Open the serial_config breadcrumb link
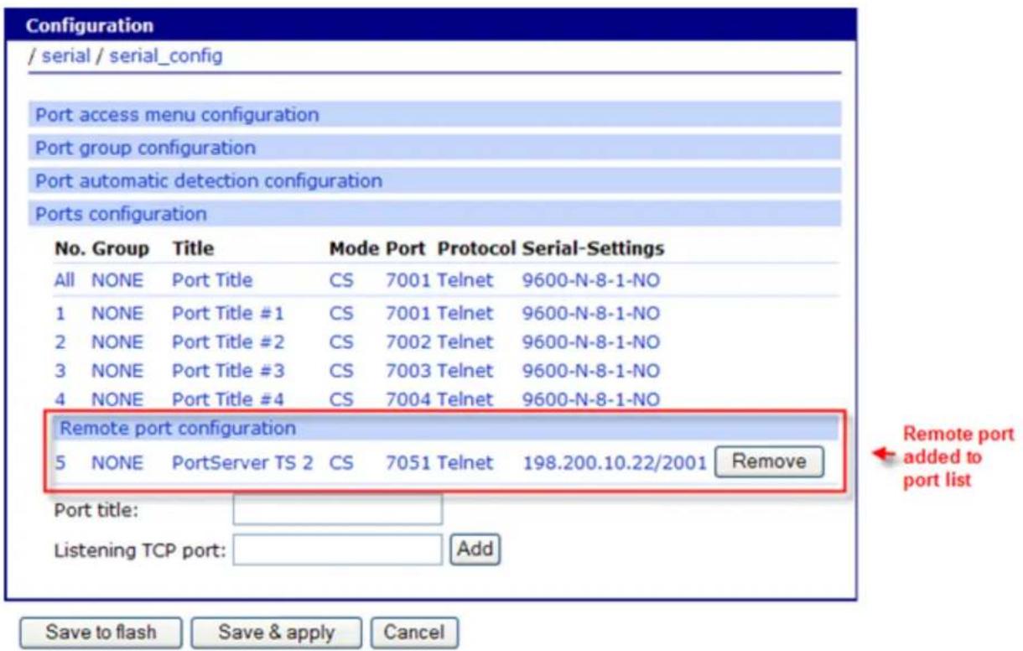 166,58
